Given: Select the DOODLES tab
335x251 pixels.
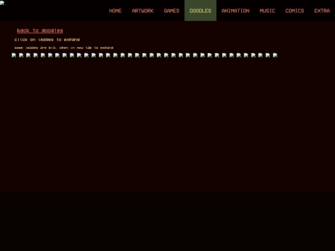Looking at the screenshot, I should click(x=200, y=11).
